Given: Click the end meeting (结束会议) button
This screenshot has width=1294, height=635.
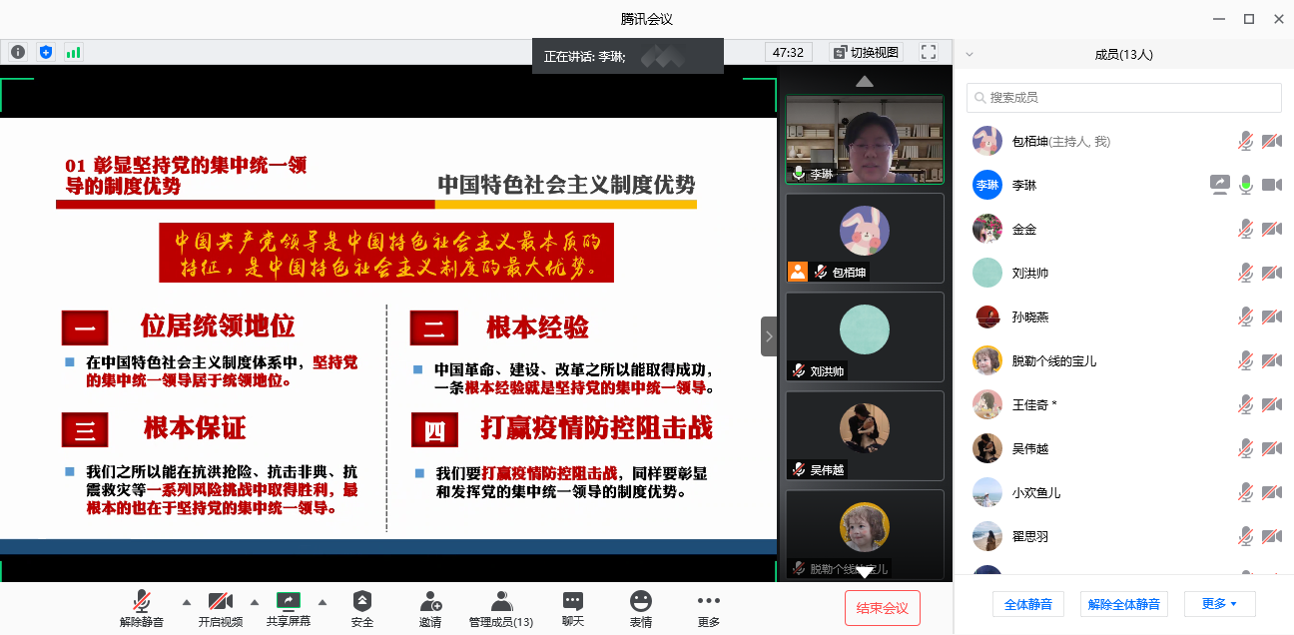Looking at the screenshot, I should pos(882,608).
